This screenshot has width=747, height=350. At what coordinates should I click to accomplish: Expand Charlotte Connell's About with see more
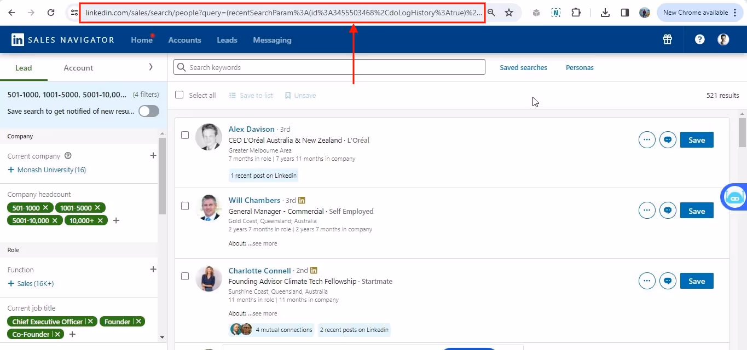tap(263, 313)
